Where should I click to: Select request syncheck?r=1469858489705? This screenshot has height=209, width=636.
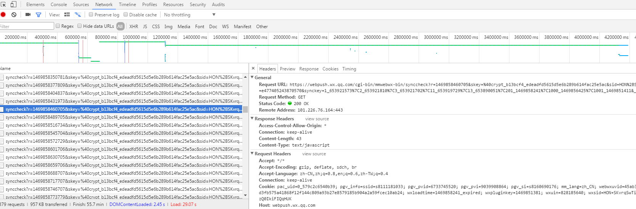point(121,117)
